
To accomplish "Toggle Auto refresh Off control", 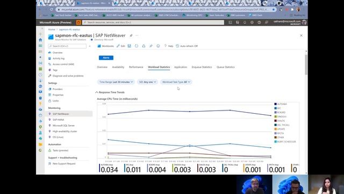I will (187, 46).
